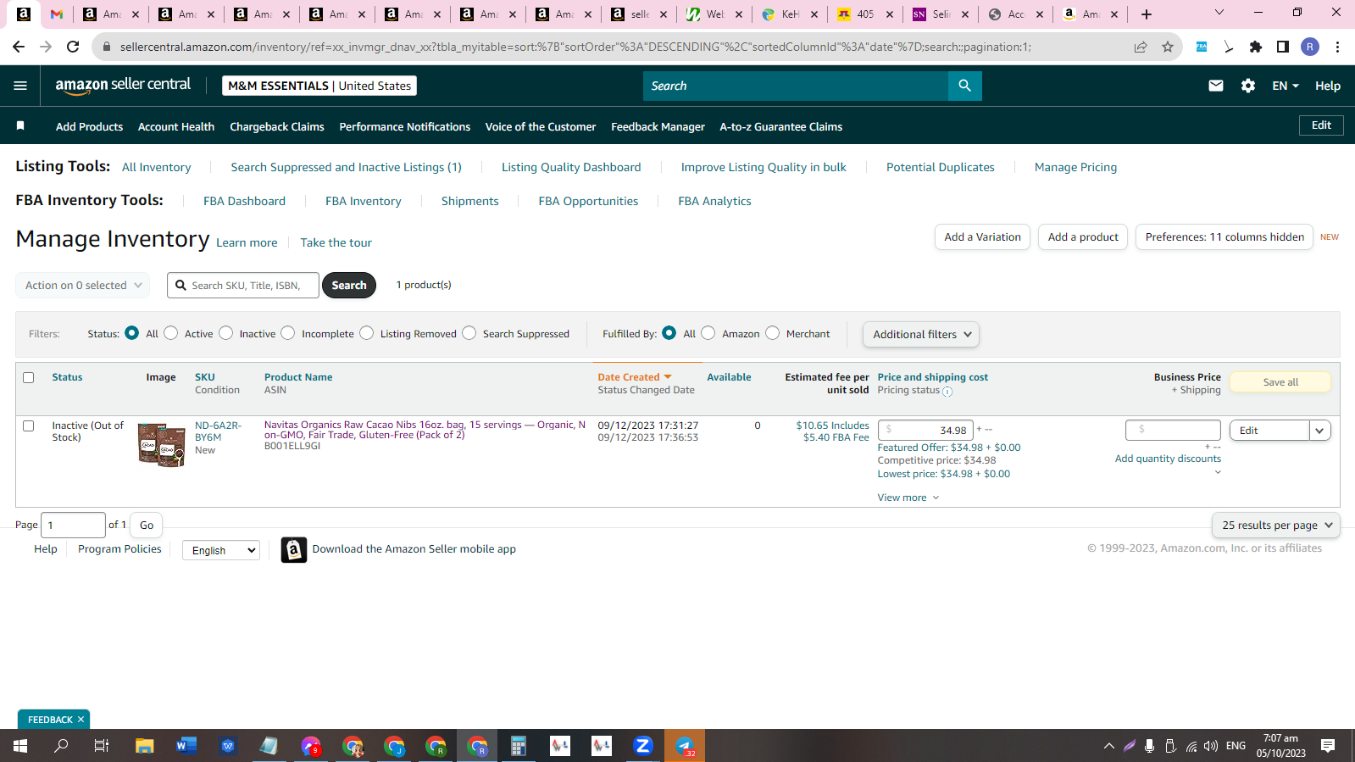Click the share page icon in address bar
The image size is (1355, 762).
pyautogui.click(x=1141, y=47)
